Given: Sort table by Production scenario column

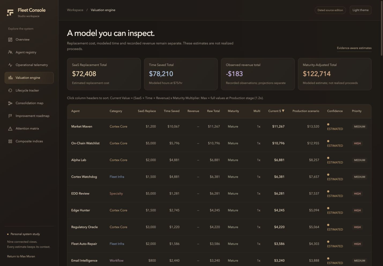Looking at the screenshot, I should coord(306,111).
